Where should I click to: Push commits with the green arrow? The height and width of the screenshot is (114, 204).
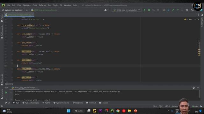pyautogui.click(x=178, y=10)
